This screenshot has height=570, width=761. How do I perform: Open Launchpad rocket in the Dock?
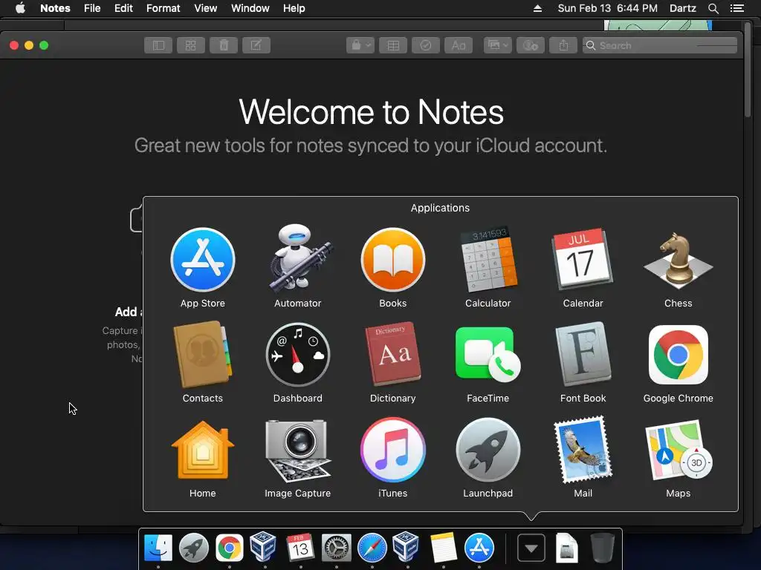coord(194,548)
